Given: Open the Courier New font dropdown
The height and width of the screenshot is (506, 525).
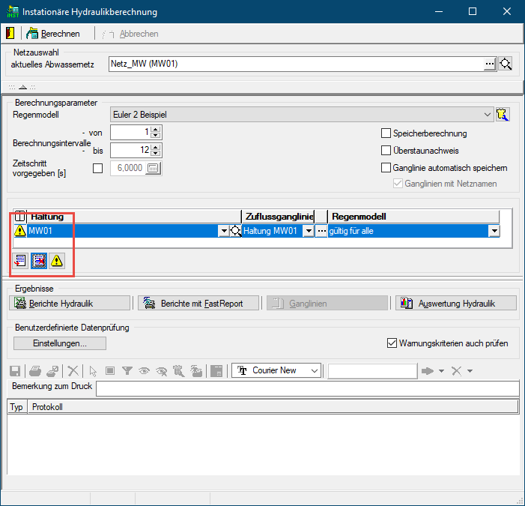Looking at the screenshot, I should coord(315,370).
